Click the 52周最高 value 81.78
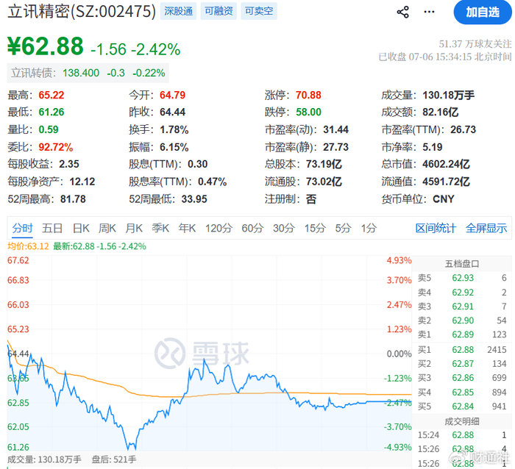 [x=73, y=199]
